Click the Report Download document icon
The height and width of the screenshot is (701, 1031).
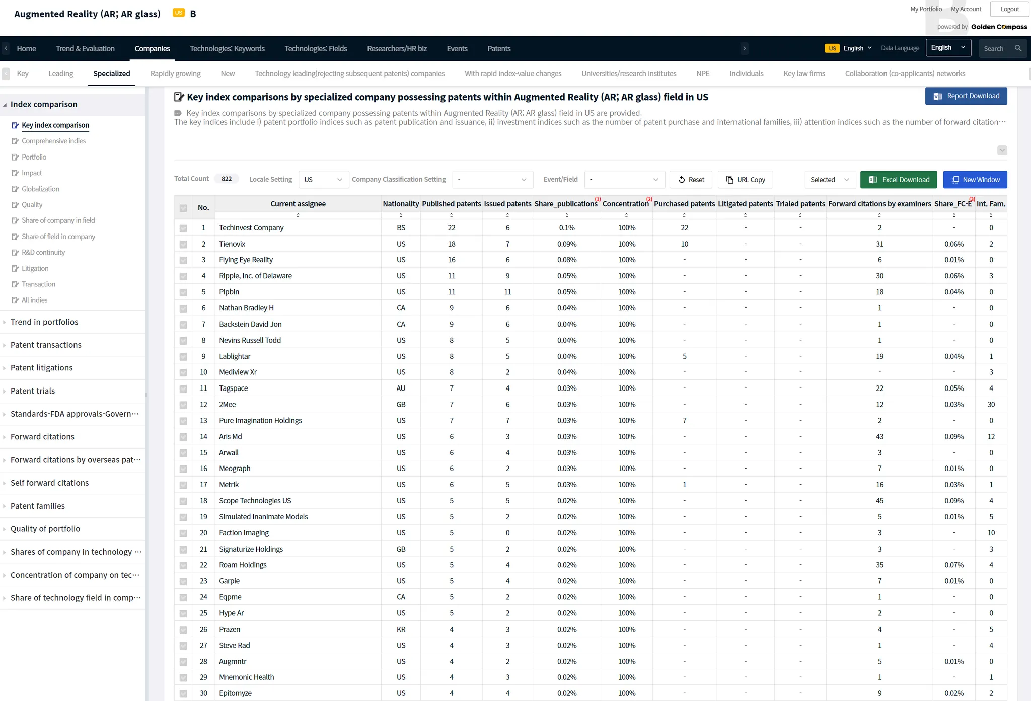click(x=937, y=96)
